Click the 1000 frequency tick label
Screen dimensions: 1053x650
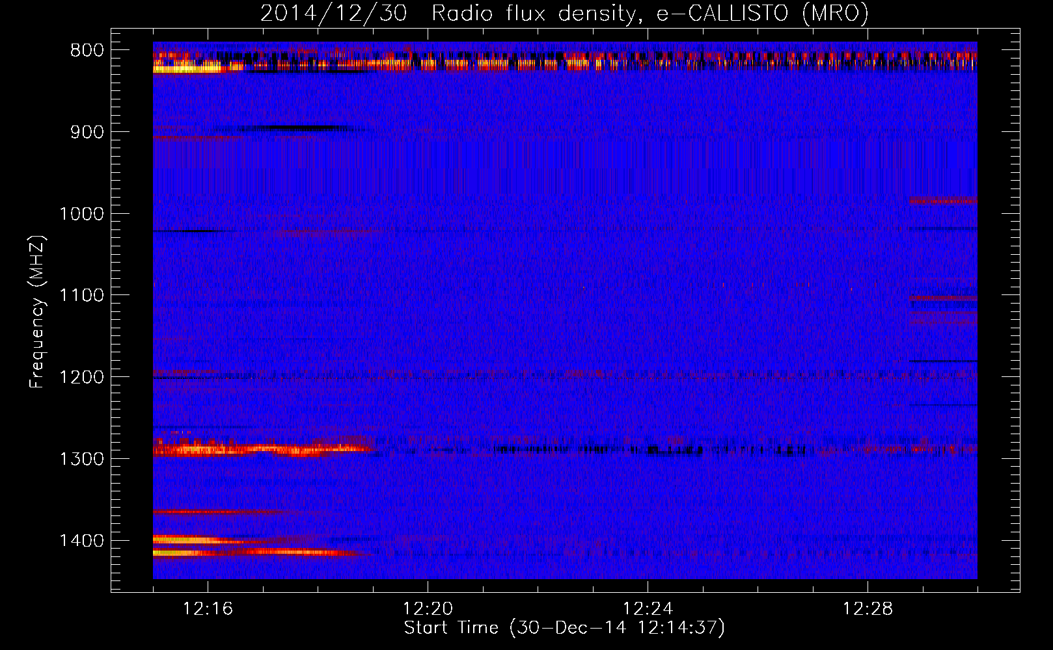pyautogui.click(x=81, y=214)
